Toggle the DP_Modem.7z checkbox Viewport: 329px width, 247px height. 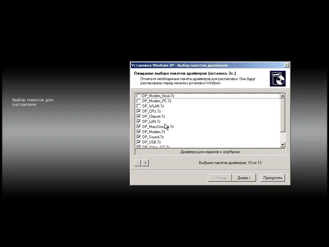point(138,132)
